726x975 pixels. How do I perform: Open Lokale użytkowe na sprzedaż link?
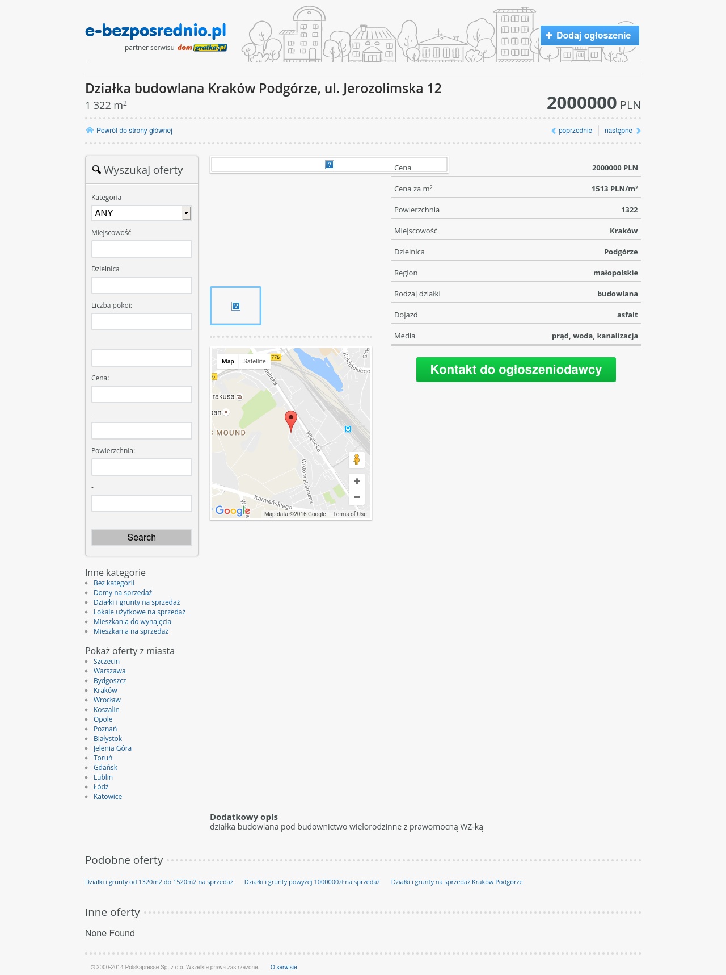[140, 612]
